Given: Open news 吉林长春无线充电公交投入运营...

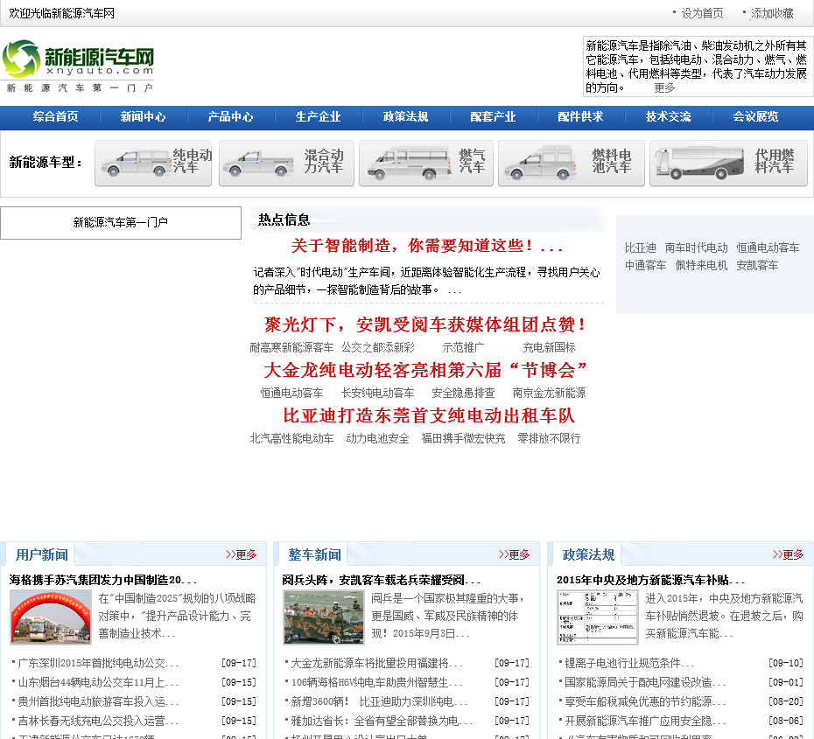Looking at the screenshot, I should (98, 721).
